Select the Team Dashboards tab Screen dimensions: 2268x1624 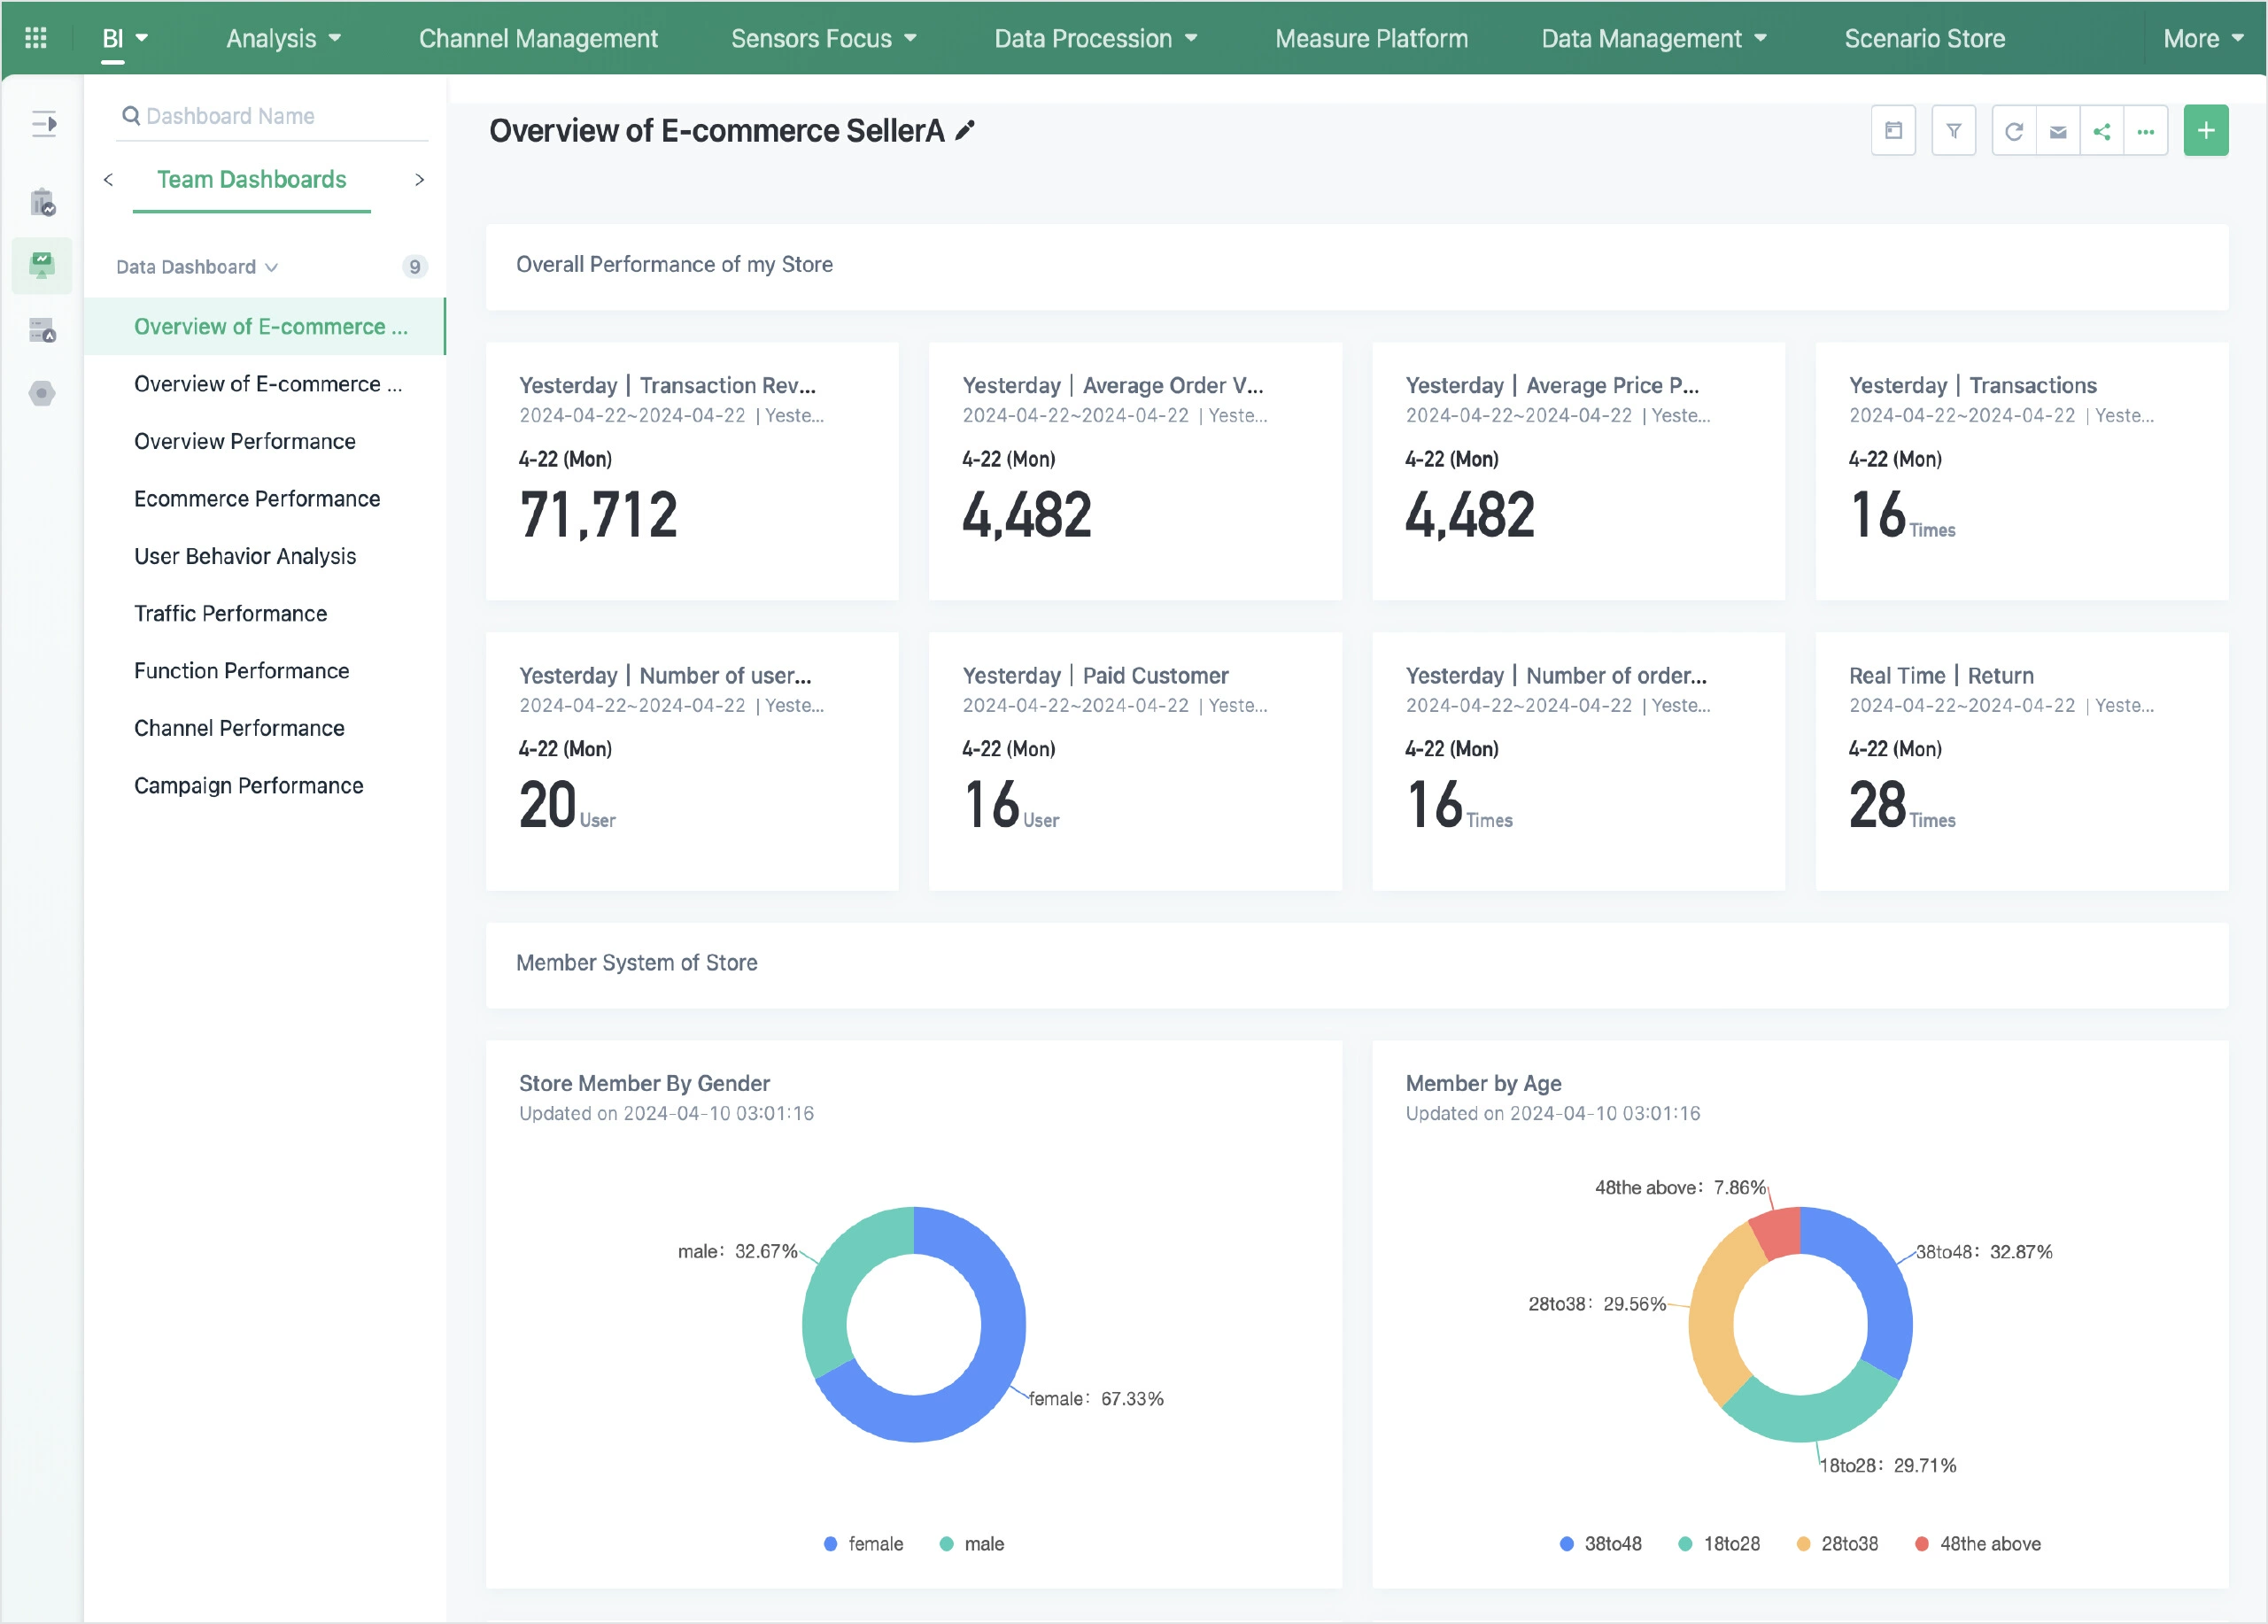point(251,180)
